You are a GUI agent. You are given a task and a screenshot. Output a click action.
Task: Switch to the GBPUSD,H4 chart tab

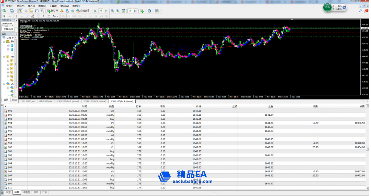(45, 102)
